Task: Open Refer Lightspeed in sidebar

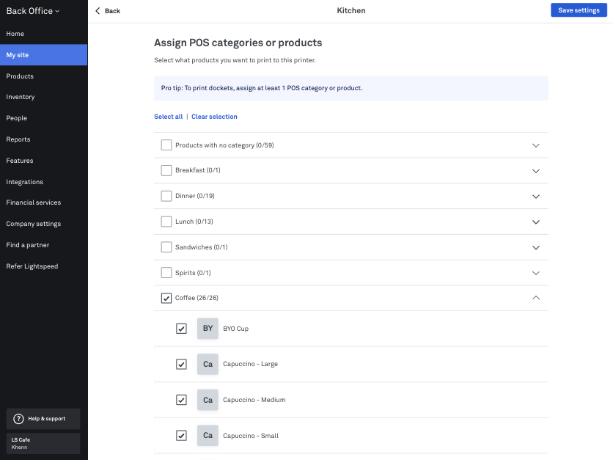Action: coord(44,266)
